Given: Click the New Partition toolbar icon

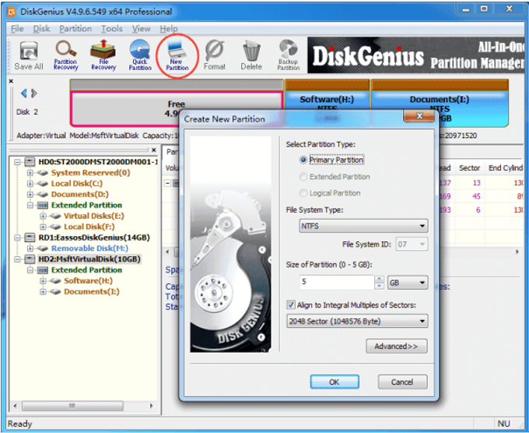Looking at the screenshot, I should pyautogui.click(x=177, y=55).
